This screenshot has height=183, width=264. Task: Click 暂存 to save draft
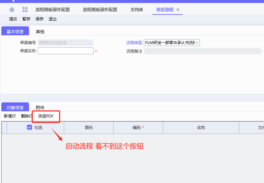[x=26, y=19]
